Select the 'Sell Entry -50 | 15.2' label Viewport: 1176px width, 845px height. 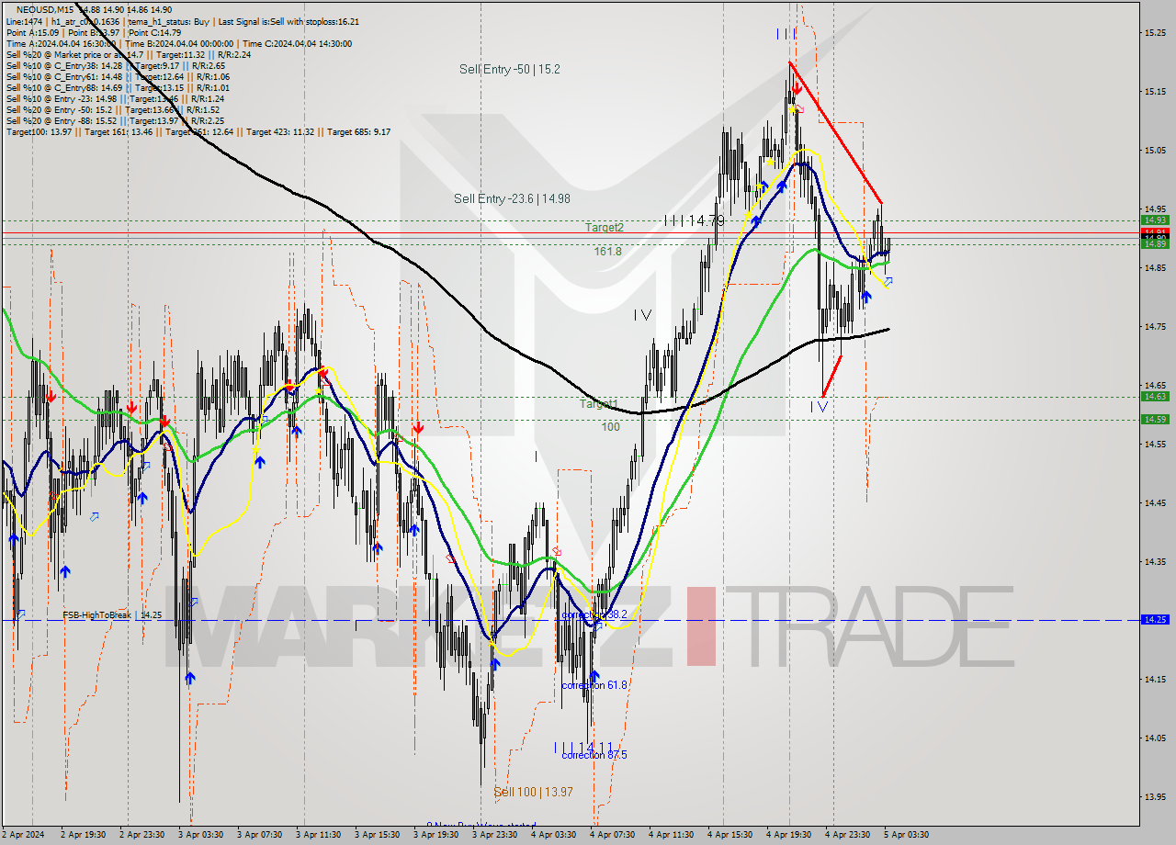point(510,69)
